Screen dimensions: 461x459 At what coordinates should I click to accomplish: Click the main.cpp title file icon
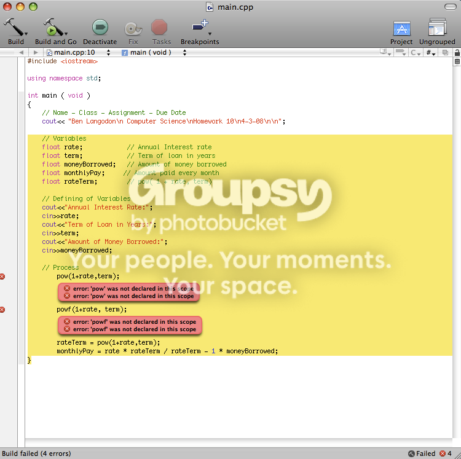[210, 7]
